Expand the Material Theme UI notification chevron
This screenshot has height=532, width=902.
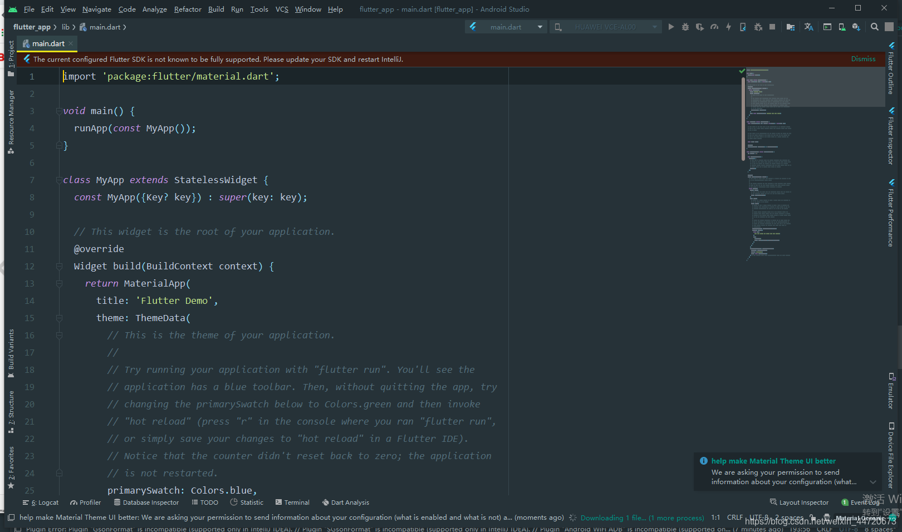[873, 482]
